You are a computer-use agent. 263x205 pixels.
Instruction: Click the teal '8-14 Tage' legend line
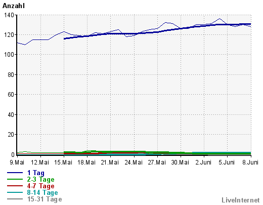15,192
